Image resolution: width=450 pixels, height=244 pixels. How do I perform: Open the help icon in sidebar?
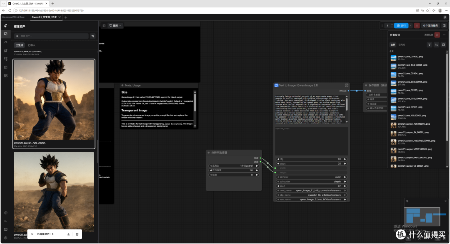coord(5,213)
